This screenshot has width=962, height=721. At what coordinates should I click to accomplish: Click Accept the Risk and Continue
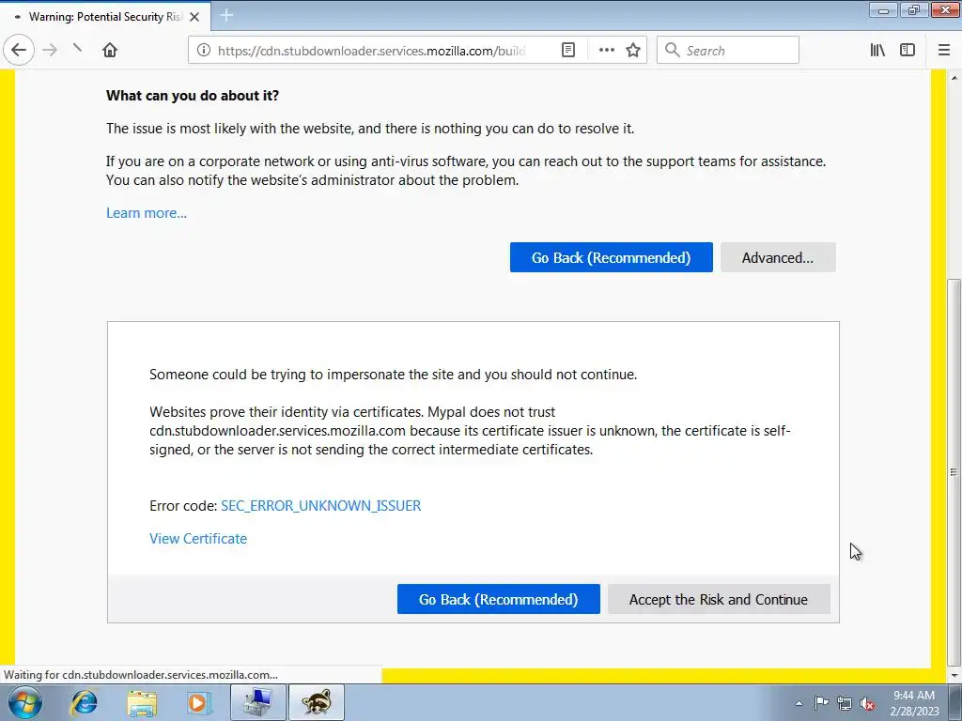(719, 599)
